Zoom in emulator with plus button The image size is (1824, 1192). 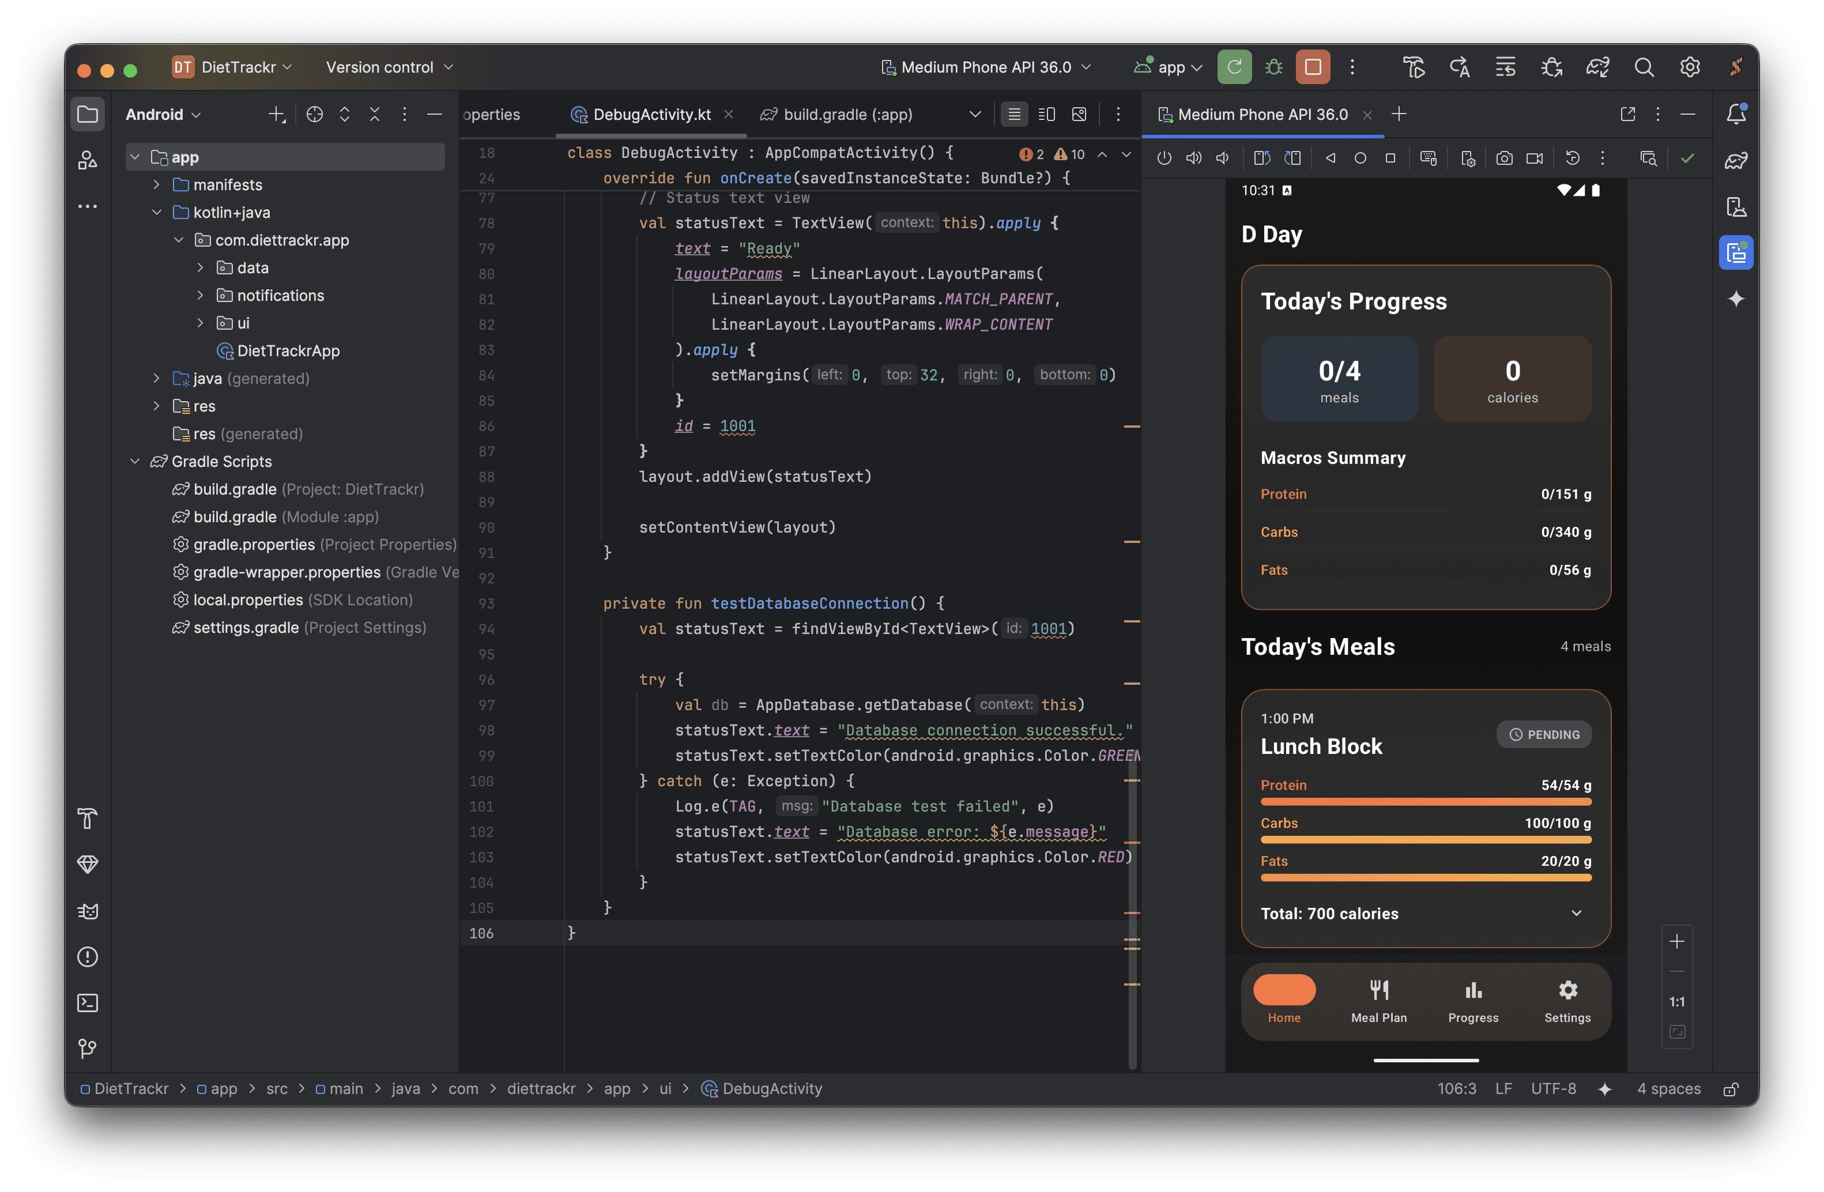[1676, 941]
